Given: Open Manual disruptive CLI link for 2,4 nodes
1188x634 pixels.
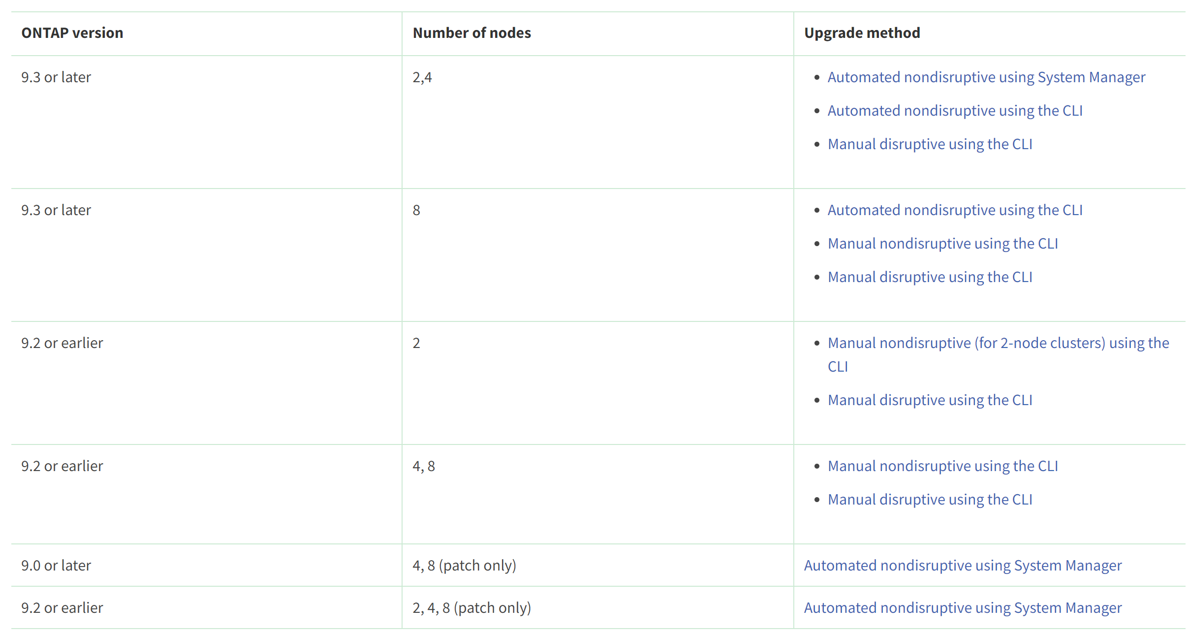Looking at the screenshot, I should (930, 144).
